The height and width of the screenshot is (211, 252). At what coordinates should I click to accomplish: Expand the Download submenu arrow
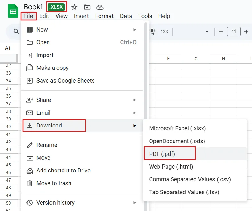[135, 126]
